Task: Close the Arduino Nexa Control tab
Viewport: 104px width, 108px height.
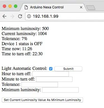Action: (x=81, y=7)
